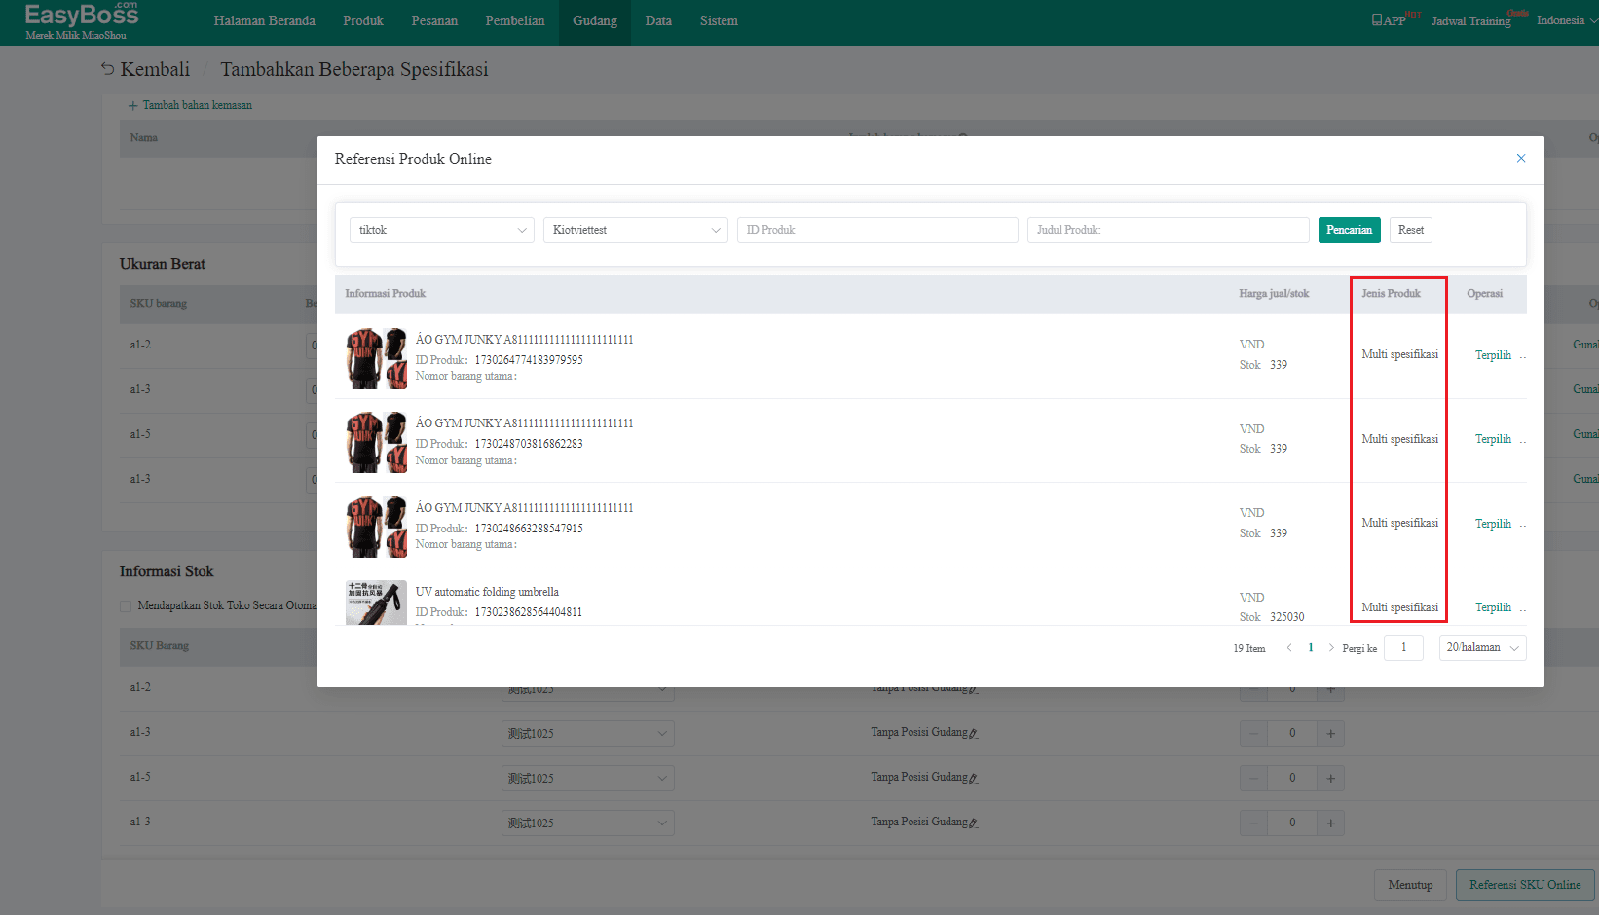Open Sistem menu
1599x915 pixels.
[x=719, y=20]
